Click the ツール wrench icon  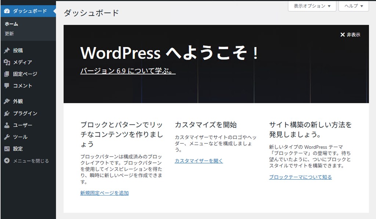point(7,137)
